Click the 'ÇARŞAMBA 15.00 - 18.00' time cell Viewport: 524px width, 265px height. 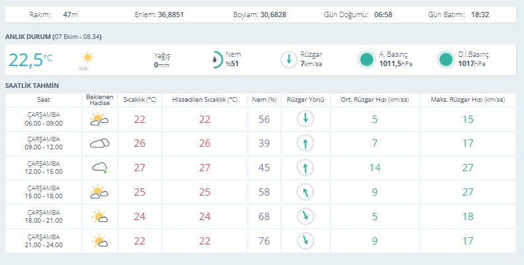(44, 192)
